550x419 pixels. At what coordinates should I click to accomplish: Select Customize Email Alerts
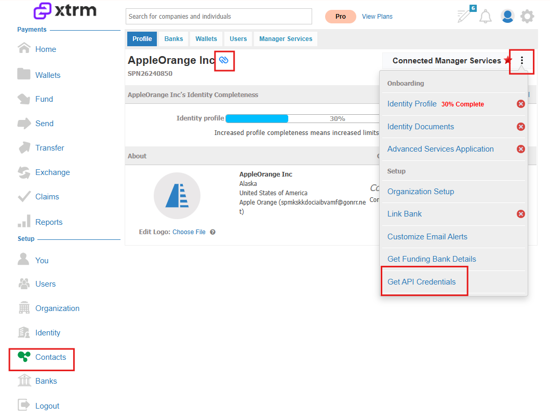tap(427, 237)
